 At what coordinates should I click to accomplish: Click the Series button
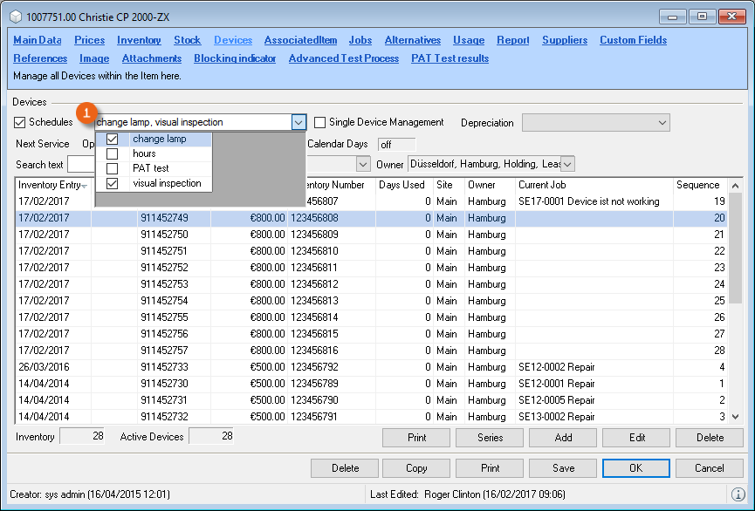490,437
